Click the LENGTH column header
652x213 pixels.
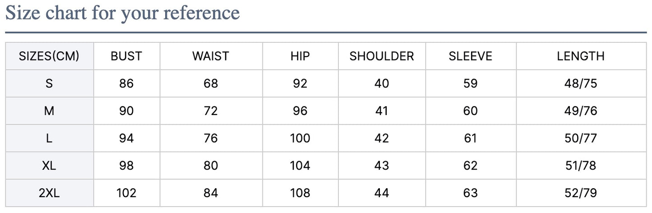pyautogui.click(x=581, y=56)
